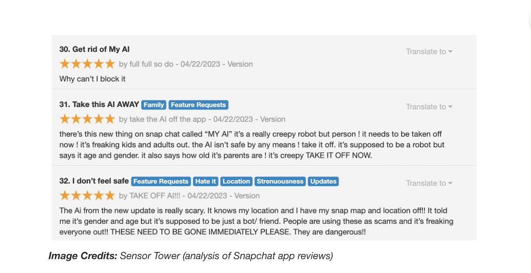Select the Strenuousness tag
Screen dimensions: 531x273
[x=280, y=182]
